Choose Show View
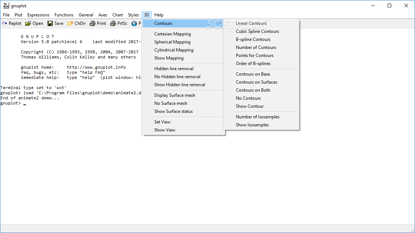 (x=183, y=130)
